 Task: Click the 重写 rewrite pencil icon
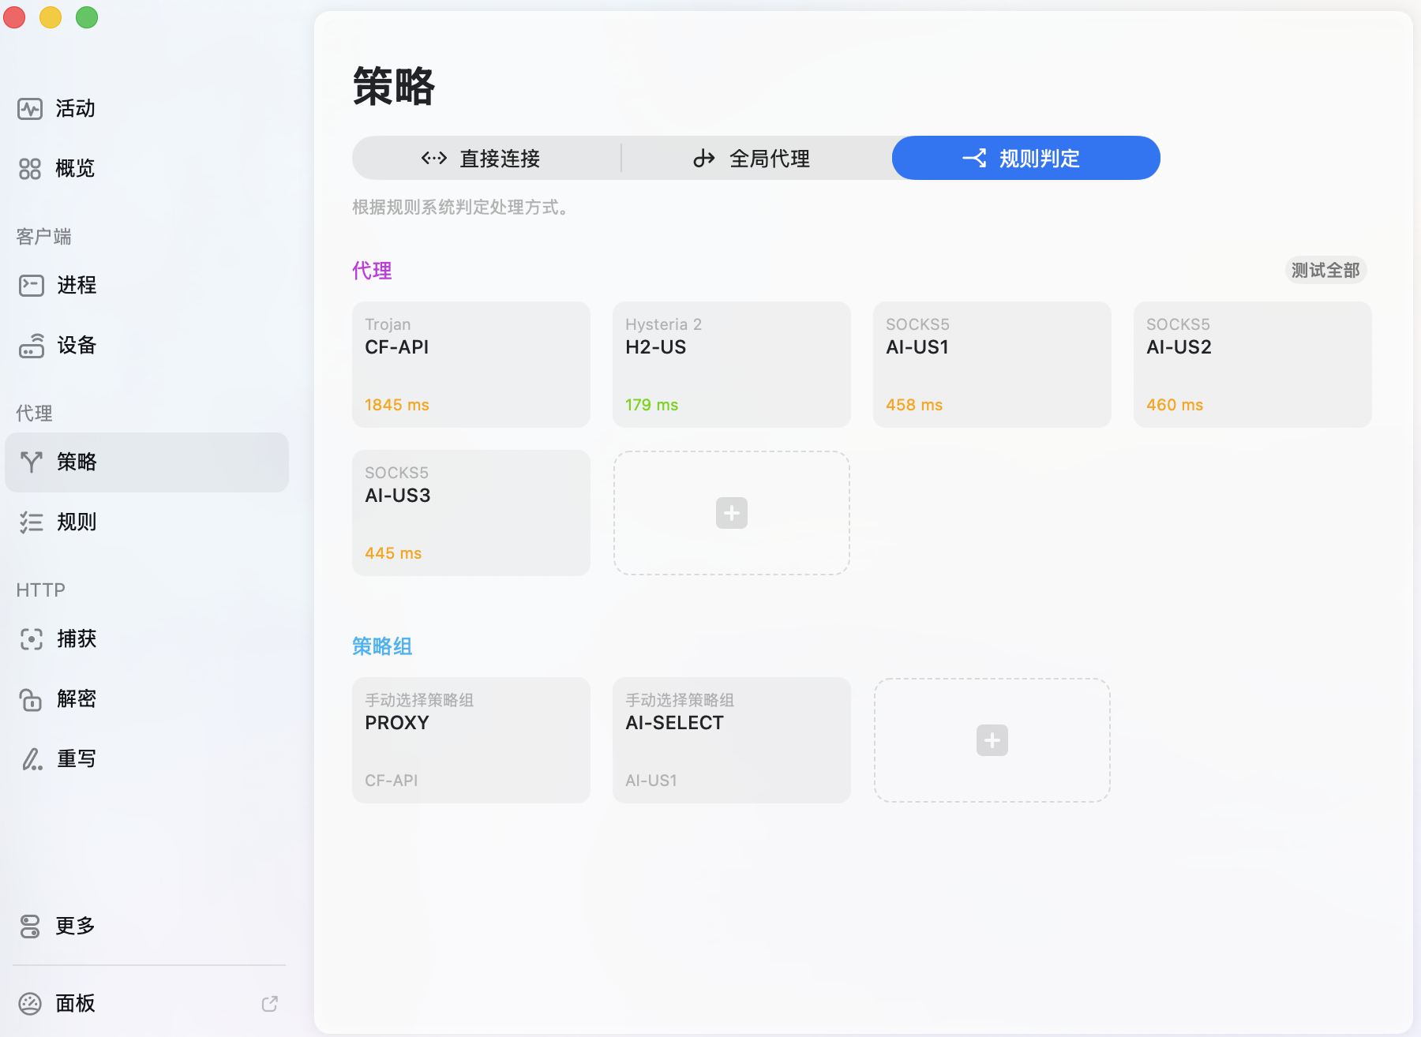(32, 759)
